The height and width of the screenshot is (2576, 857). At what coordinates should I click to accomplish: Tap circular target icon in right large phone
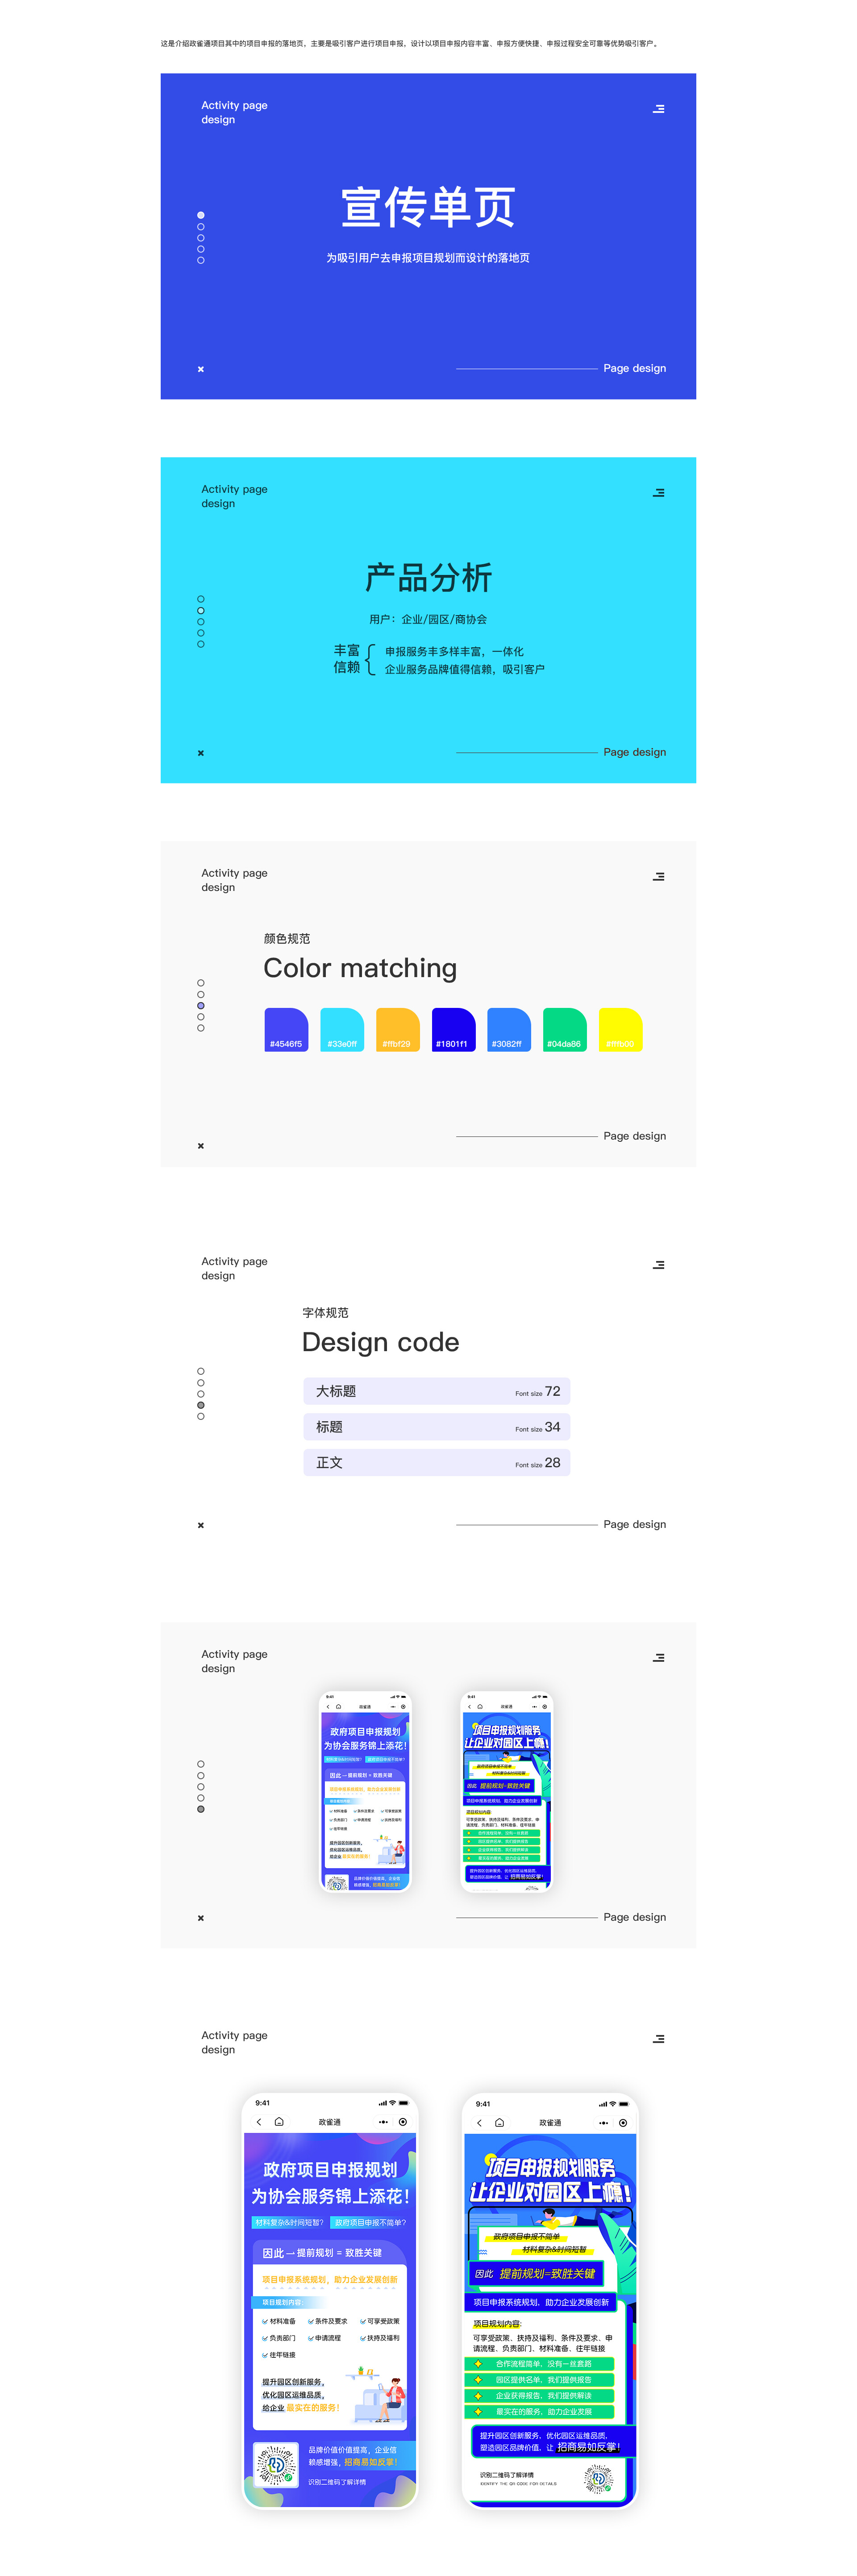pos(622,2122)
